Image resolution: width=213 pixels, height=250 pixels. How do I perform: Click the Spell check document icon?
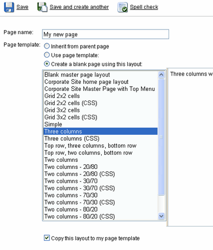coord(123,7)
